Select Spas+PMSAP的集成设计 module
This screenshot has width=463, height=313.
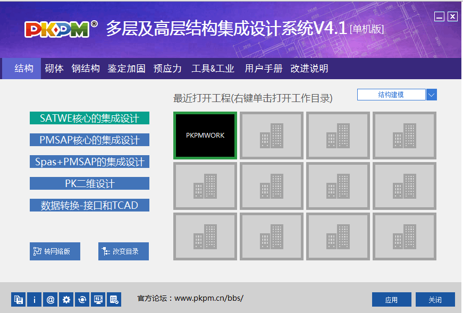pyautogui.click(x=89, y=162)
